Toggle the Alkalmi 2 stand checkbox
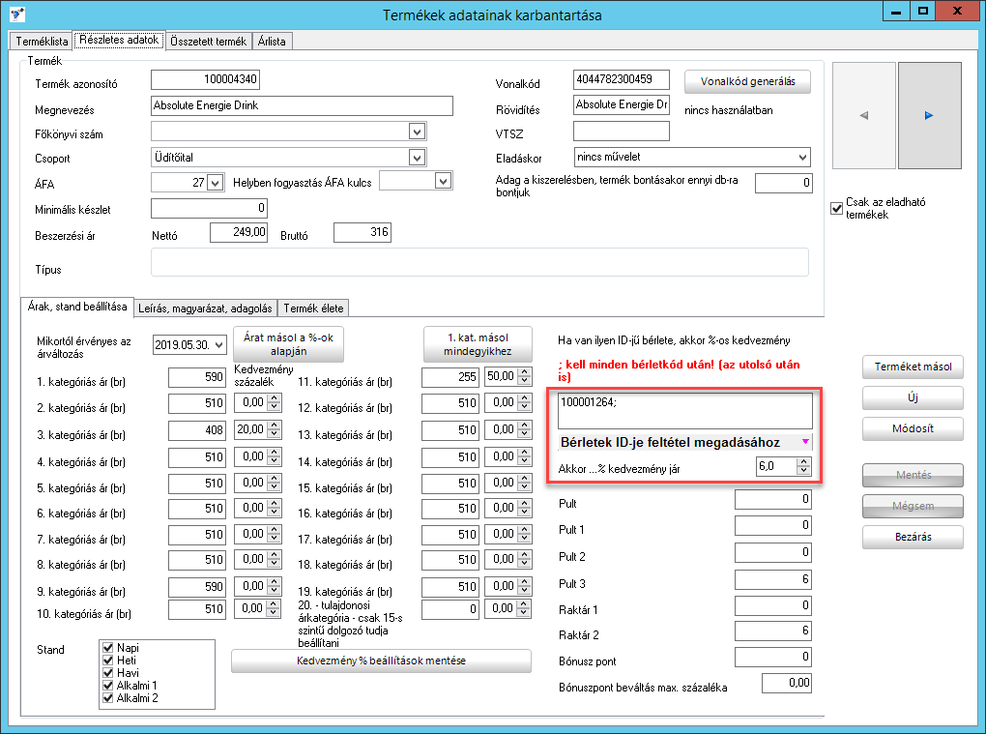 pyautogui.click(x=107, y=698)
